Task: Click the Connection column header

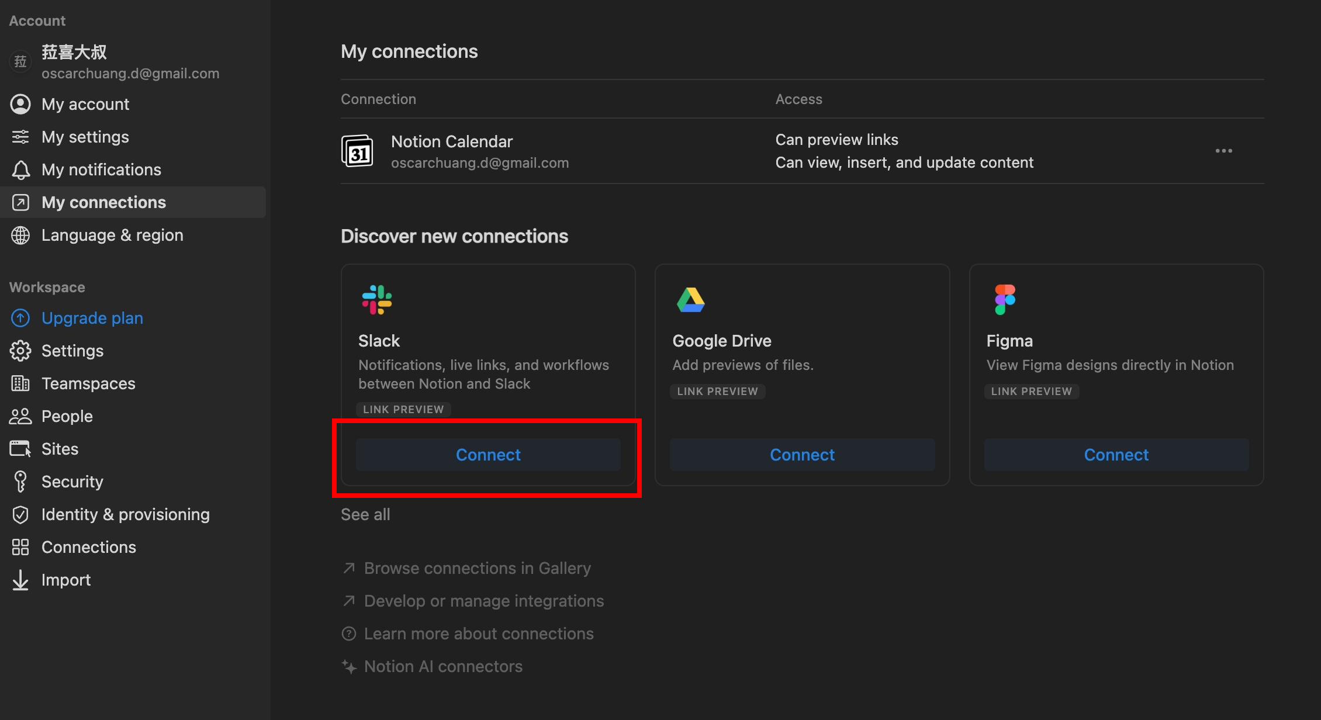Action: tap(378, 99)
